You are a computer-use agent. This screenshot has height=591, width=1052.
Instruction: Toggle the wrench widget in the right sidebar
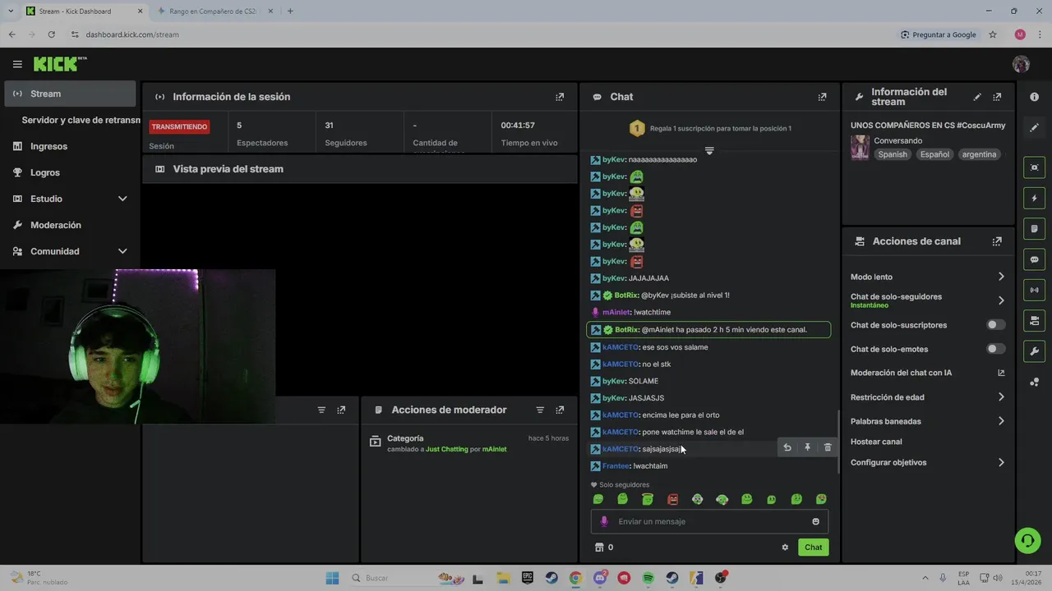(1034, 351)
